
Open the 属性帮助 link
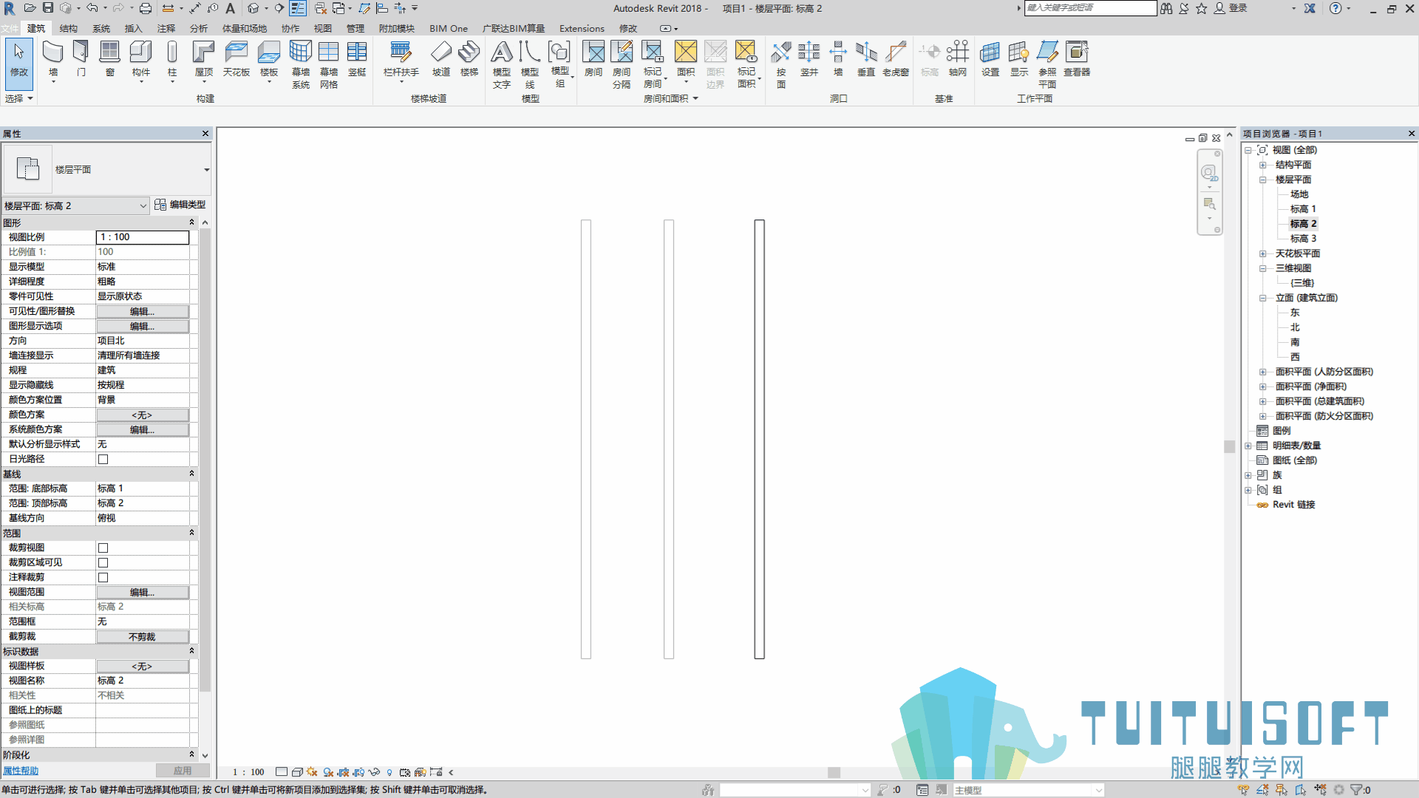coord(21,771)
